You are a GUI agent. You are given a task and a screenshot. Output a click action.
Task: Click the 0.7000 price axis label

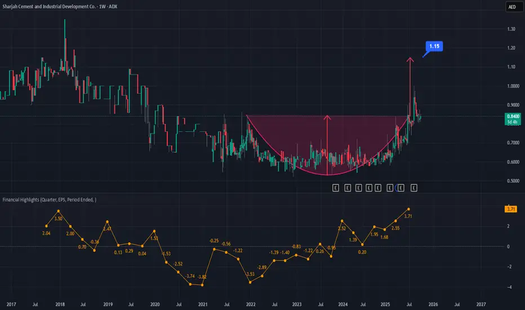click(513, 143)
